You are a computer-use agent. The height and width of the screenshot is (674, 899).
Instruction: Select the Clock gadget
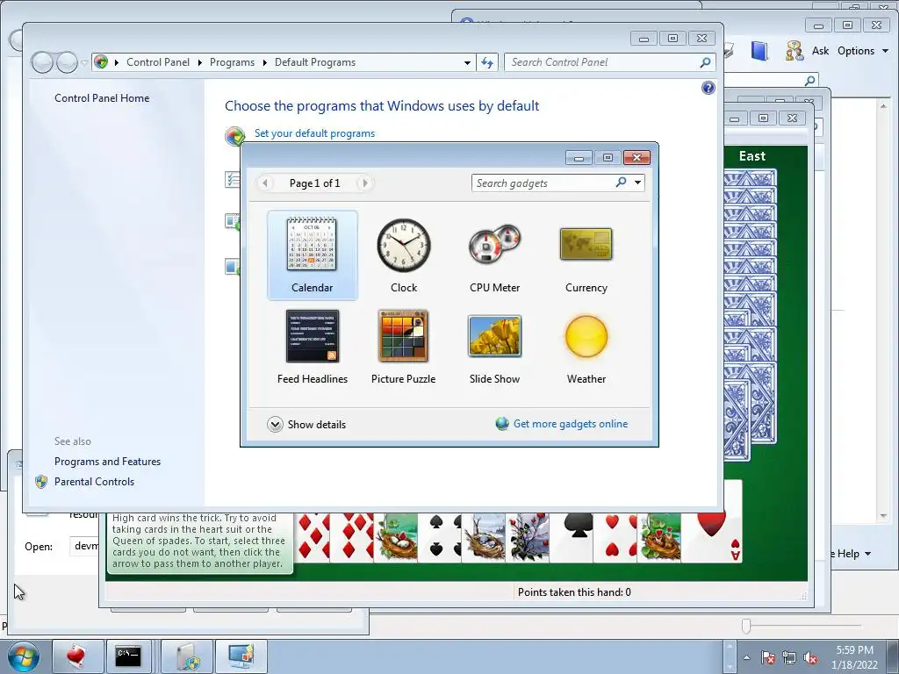pos(404,255)
